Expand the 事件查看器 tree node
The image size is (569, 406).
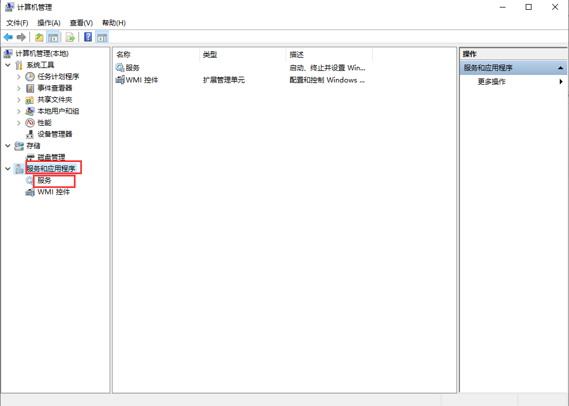[x=19, y=88]
